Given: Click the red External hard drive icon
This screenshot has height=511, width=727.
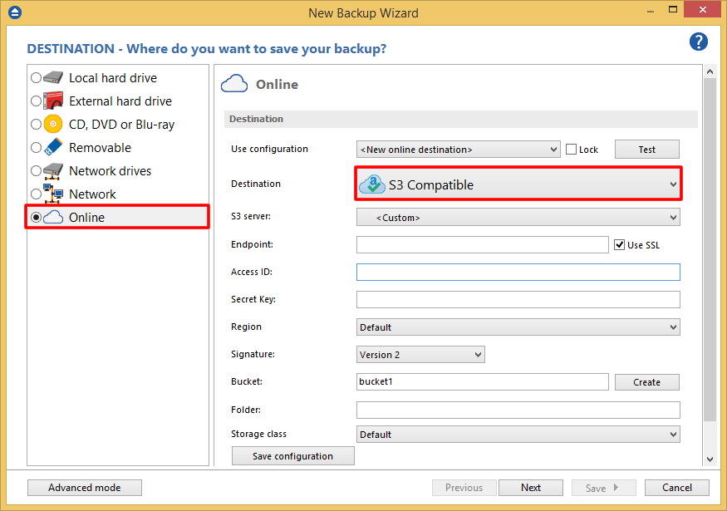Looking at the screenshot, I should tap(53, 101).
